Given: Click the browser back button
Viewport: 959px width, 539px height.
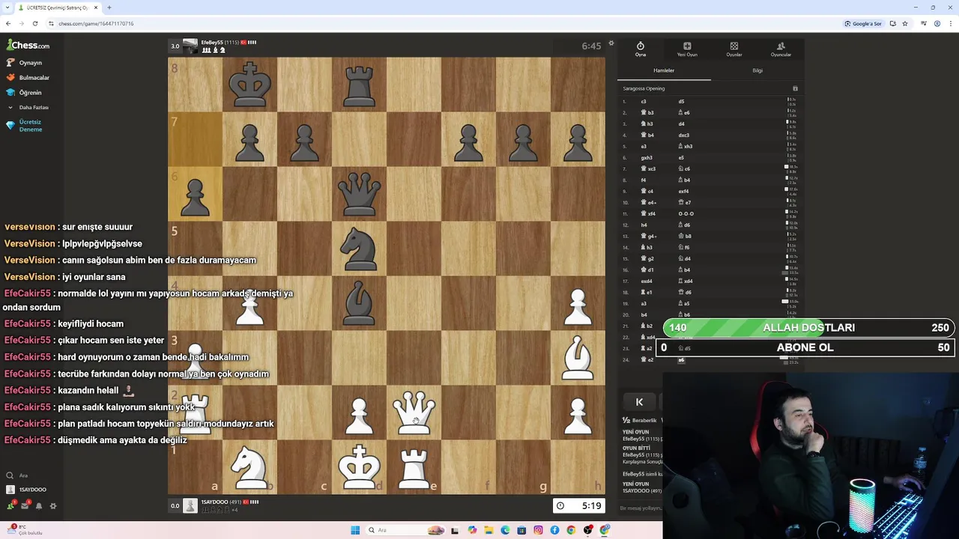Looking at the screenshot, I should (8, 23).
